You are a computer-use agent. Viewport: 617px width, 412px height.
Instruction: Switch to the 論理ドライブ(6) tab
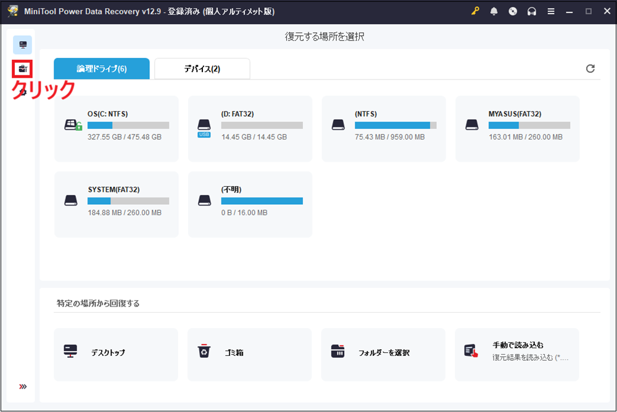102,68
